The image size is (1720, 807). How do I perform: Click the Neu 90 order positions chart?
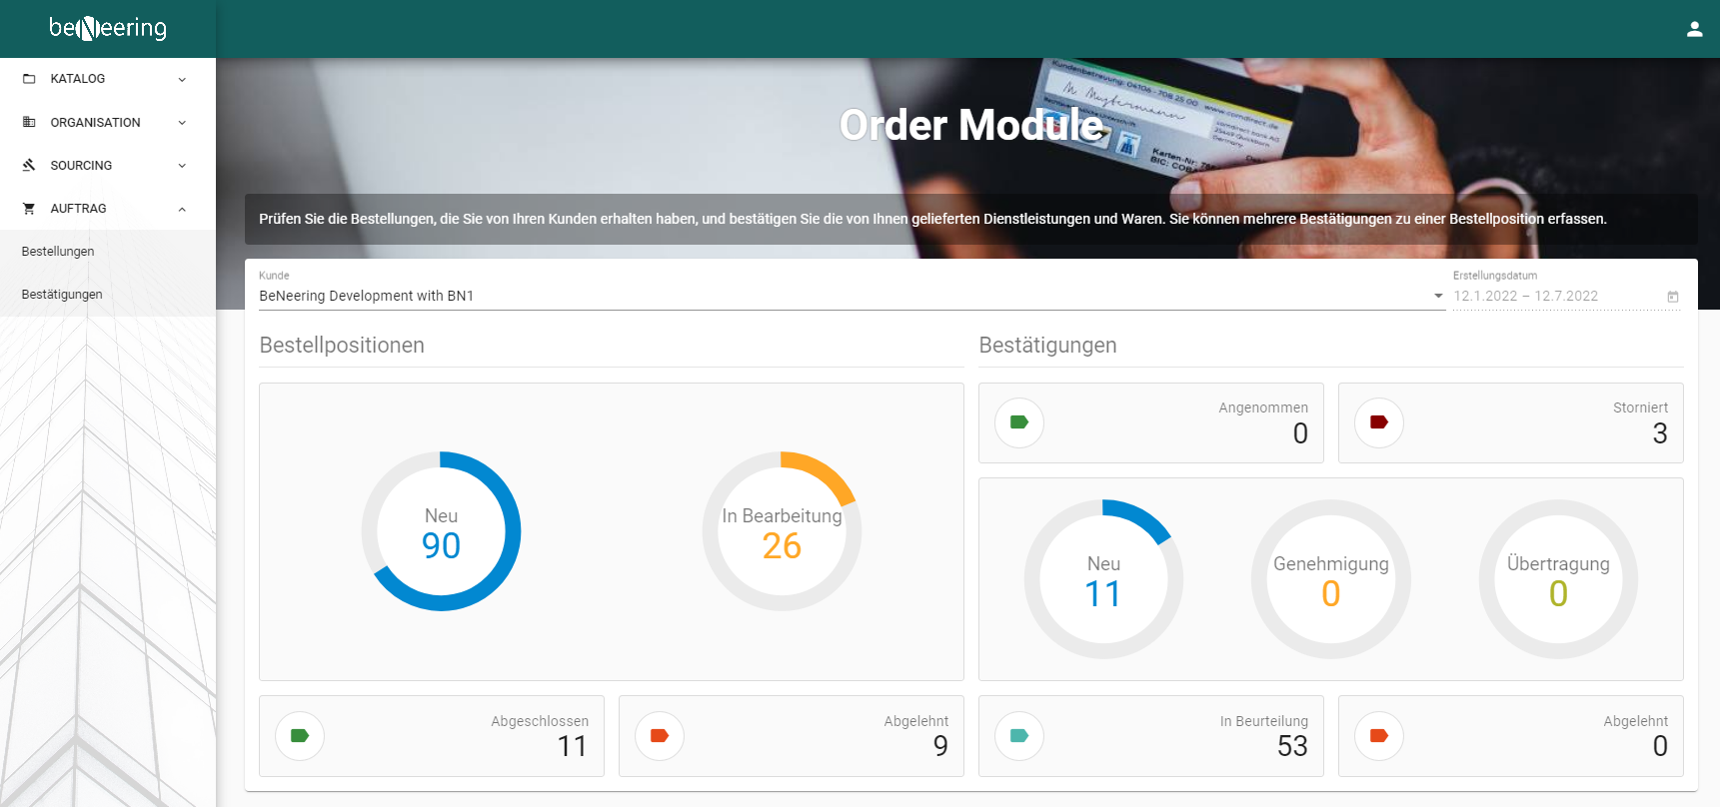click(441, 531)
